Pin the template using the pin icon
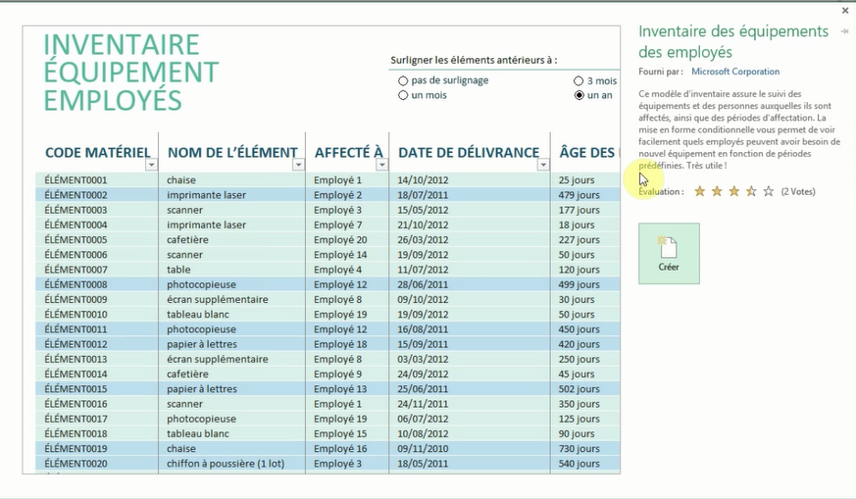856x499 pixels. coord(844,31)
